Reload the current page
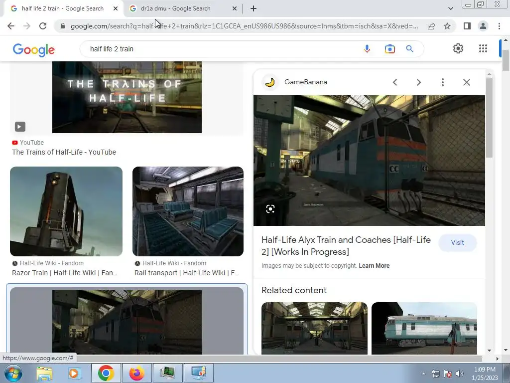Image resolution: width=510 pixels, height=383 pixels. (43, 26)
